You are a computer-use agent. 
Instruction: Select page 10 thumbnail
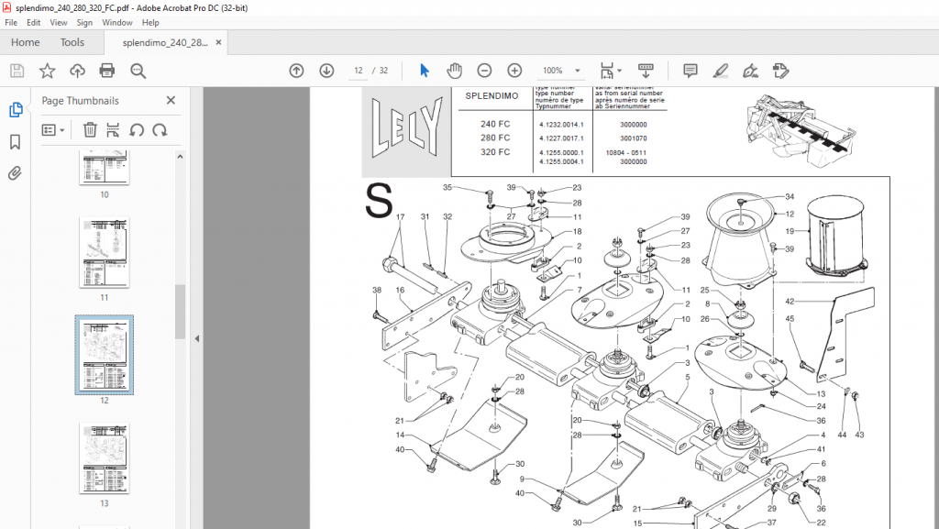[x=105, y=167]
